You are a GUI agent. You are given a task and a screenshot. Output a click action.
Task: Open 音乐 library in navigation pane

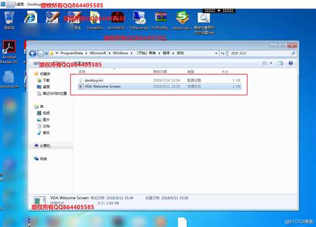(46, 133)
